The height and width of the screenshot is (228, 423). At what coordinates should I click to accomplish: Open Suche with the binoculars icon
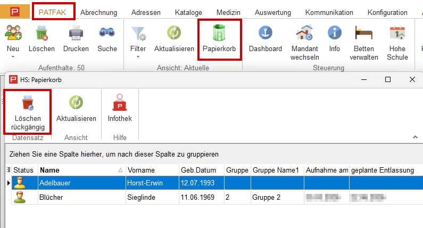[107, 34]
